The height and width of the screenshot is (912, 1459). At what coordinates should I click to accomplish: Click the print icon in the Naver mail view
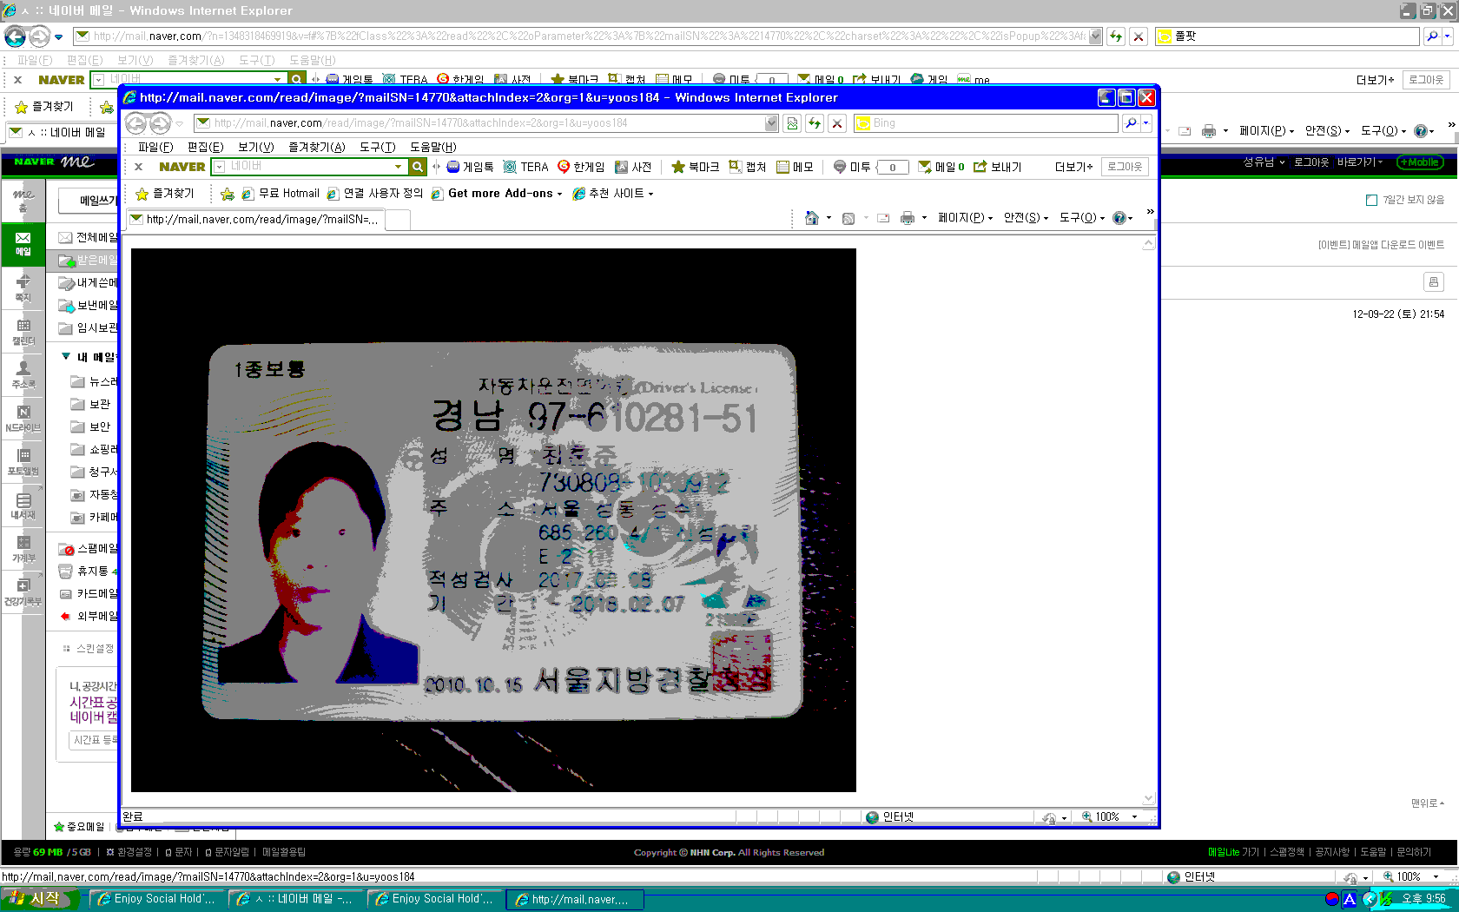point(1433,281)
